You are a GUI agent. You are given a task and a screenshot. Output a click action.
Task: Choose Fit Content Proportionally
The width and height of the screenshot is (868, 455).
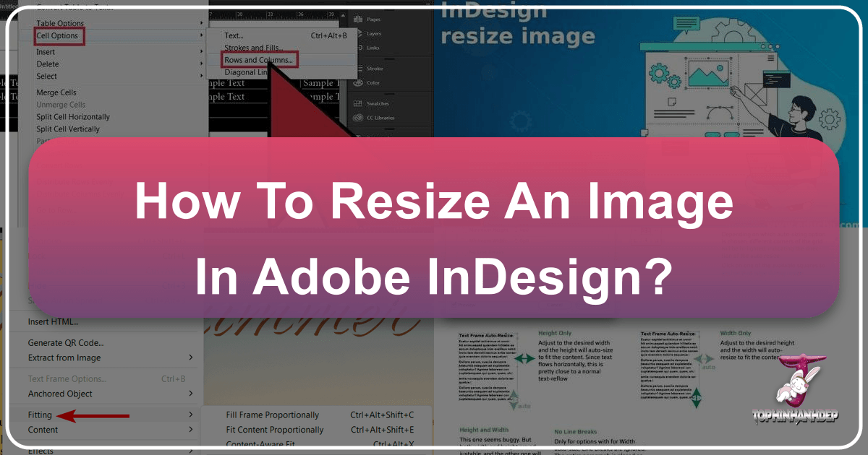pyautogui.click(x=275, y=430)
